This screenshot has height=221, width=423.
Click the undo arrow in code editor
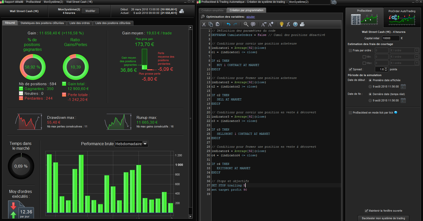(228, 24)
